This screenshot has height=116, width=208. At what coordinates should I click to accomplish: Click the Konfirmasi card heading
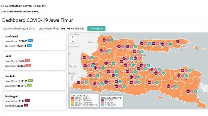(11, 37)
